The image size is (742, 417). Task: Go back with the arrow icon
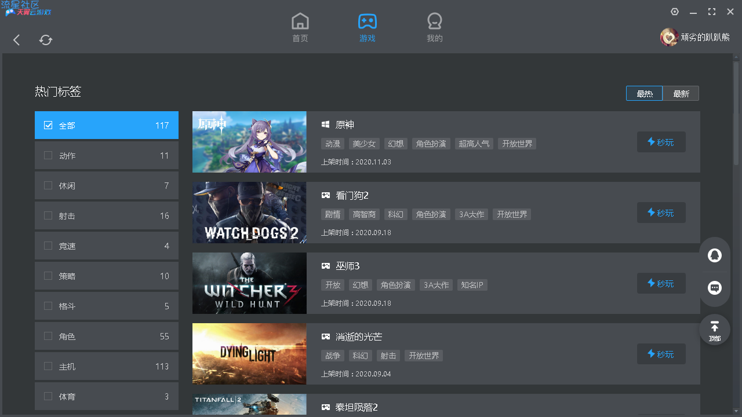[17, 40]
